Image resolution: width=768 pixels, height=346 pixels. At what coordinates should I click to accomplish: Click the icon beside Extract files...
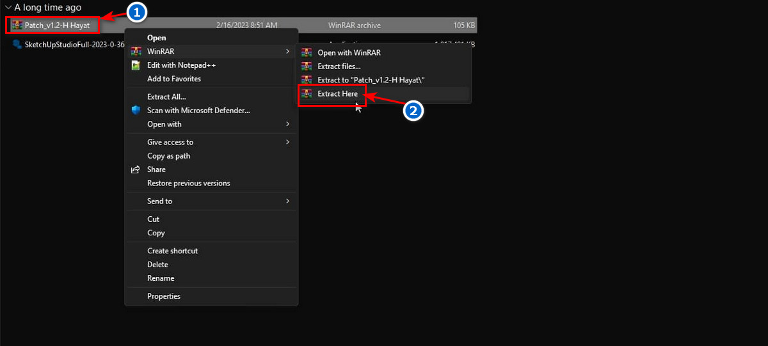pyautogui.click(x=307, y=66)
